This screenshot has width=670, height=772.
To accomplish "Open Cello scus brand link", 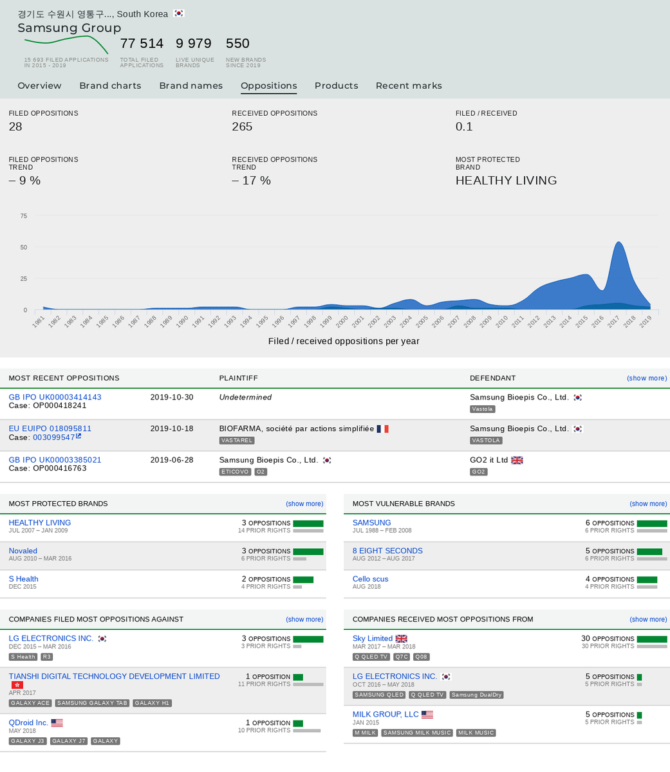I will coord(370,579).
